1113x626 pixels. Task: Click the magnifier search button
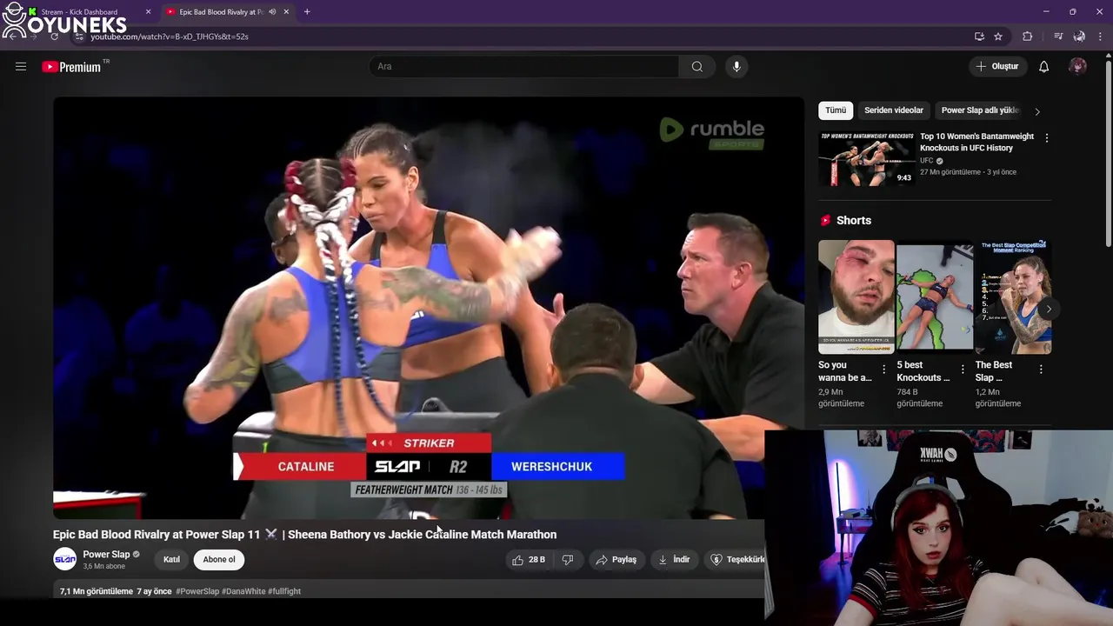697,67
